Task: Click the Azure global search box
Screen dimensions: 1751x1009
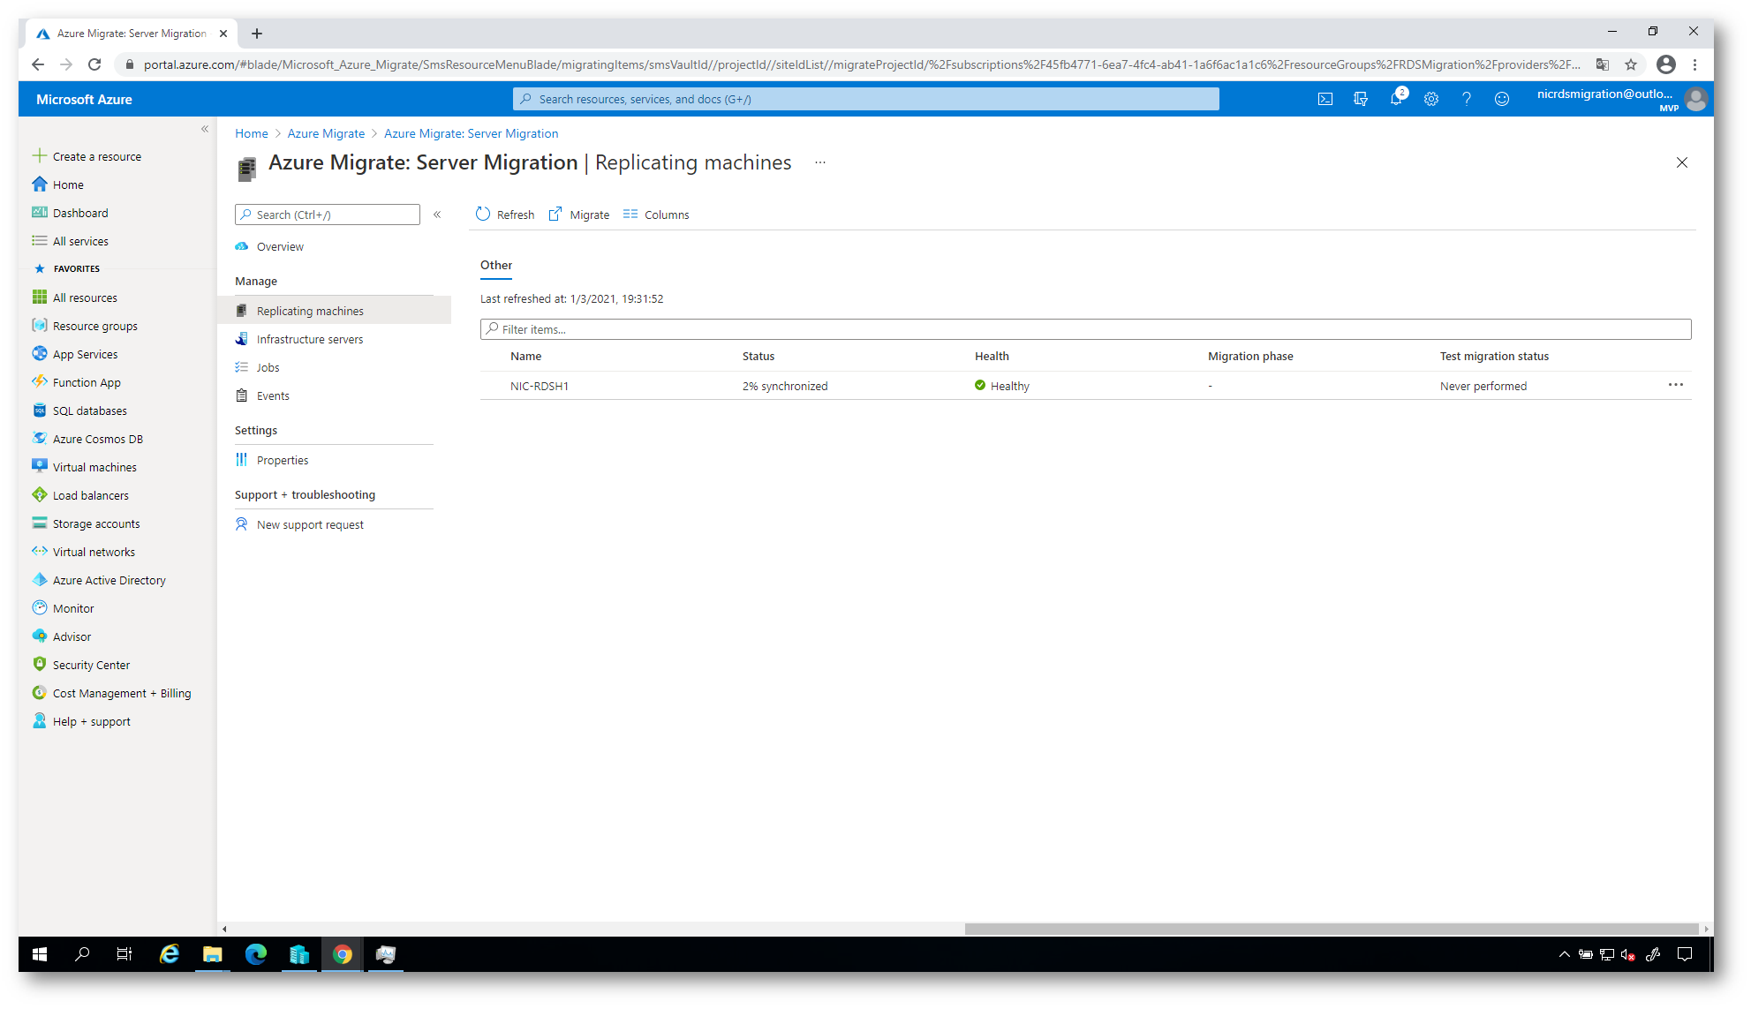Action: click(865, 99)
